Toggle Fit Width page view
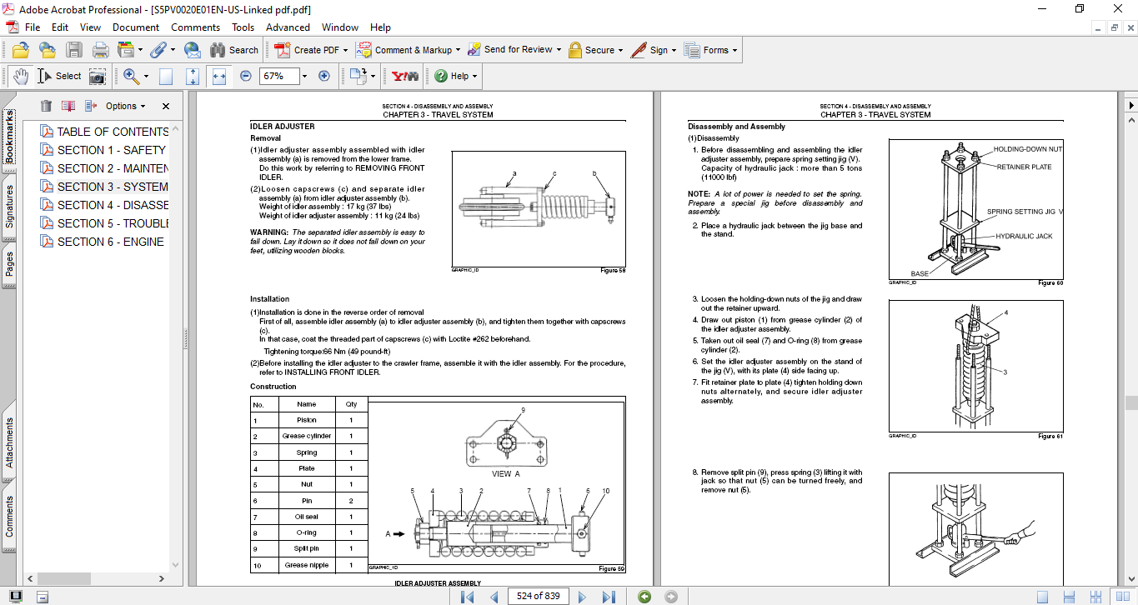 (x=219, y=76)
